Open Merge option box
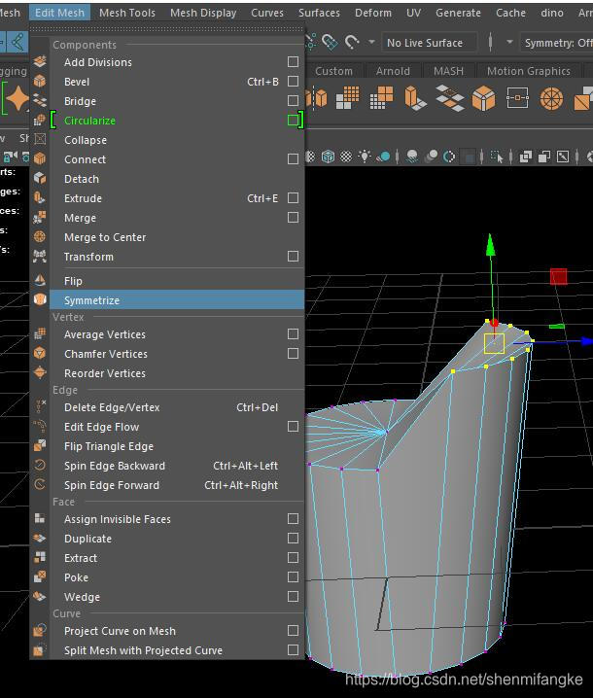The height and width of the screenshot is (698, 593). [x=293, y=217]
